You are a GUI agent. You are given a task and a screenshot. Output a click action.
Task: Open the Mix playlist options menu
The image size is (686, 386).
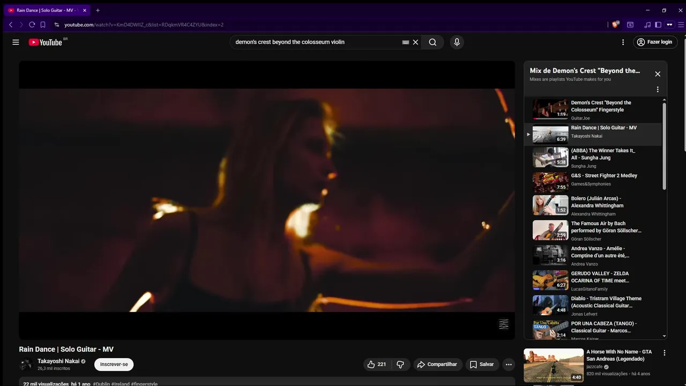pyautogui.click(x=658, y=90)
